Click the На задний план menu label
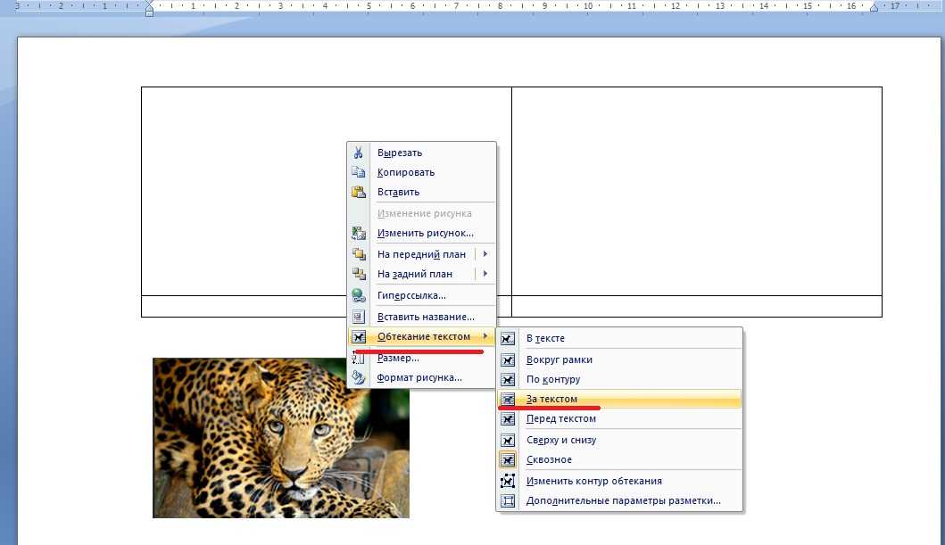Image resolution: width=945 pixels, height=545 pixels. point(415,274)
